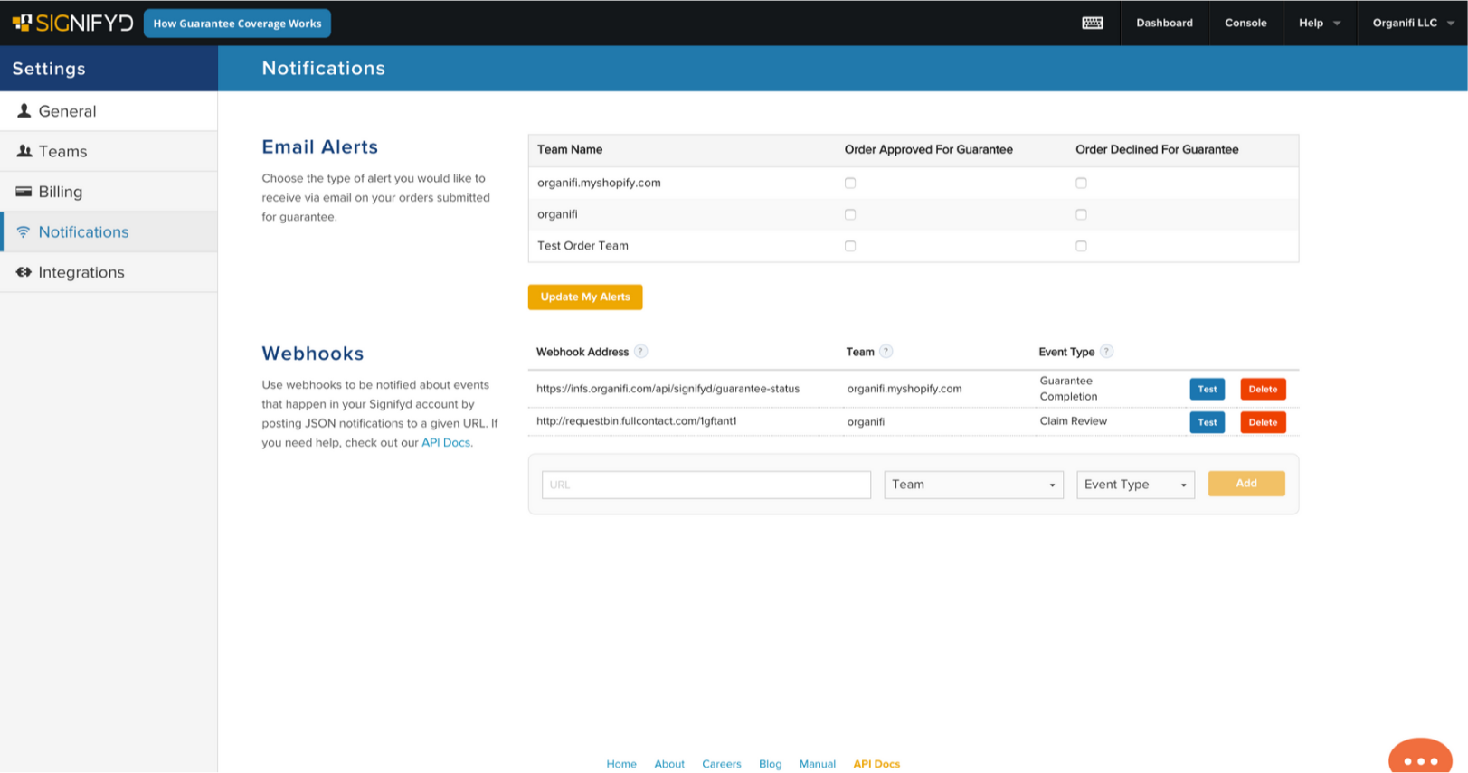Image resolution: width=1468 pixels, height=773 pixels.
Task: Click Order Approved For Guarantee column header
Action: tap(929, 150)
